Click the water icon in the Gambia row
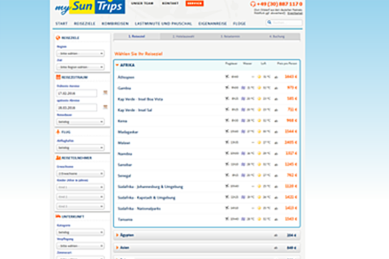The image size is (389, 259). click(x=243, y=87)
